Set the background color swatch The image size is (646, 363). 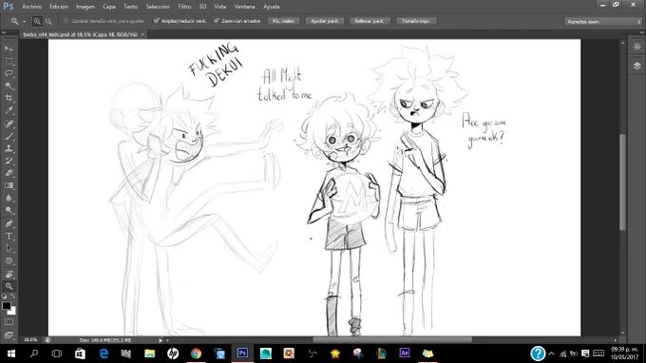coord(12,311)
